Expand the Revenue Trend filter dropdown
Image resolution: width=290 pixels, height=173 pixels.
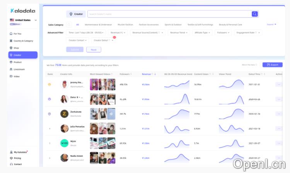click(179, 33)
